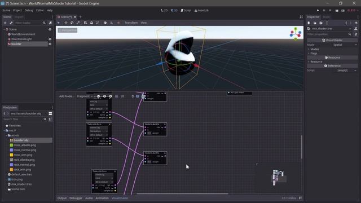Open the AssetLib workspace
Image resolution: width=361 pixels, height=203 pixels.
click(x=201, y=10)
